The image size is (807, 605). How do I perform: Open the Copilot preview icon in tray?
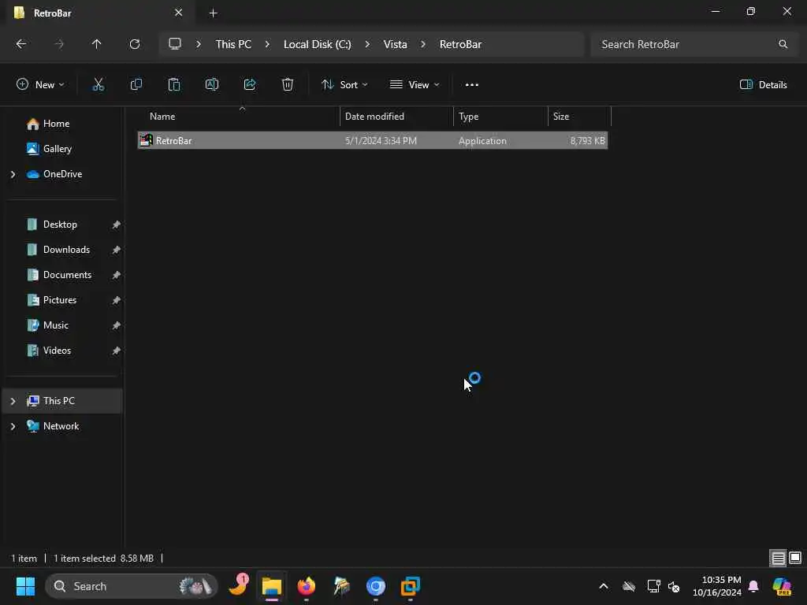click(x=782, y=586)
